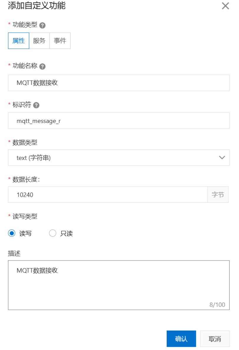Close the 添加自定义功能 dialog with X

click(225, 6)
